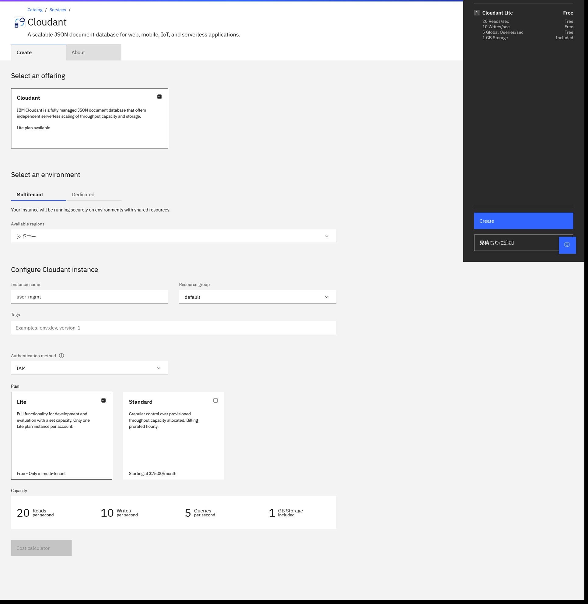Click the blue Create button
This screenshot has width=588, height=604.
pyautogui.click(x=523, y=221)
